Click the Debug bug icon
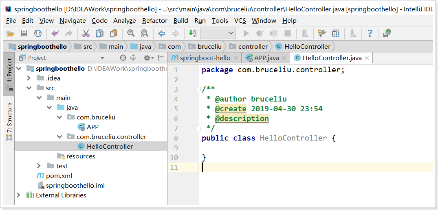438x210 pixels. click(x=260, y=34)
